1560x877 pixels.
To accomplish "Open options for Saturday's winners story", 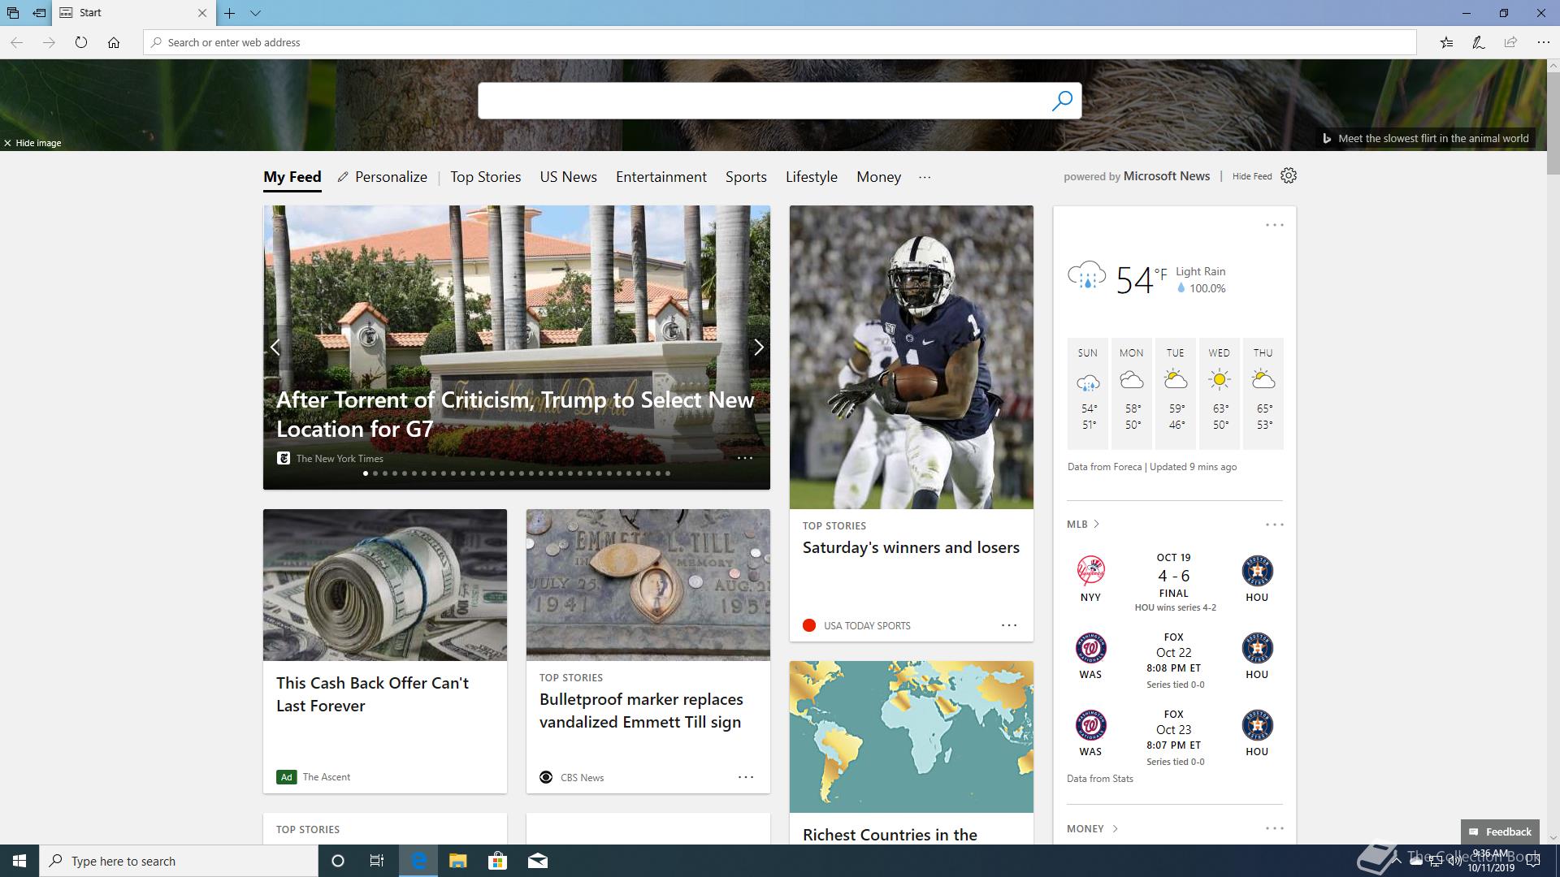I will (x=1009, y=625).
